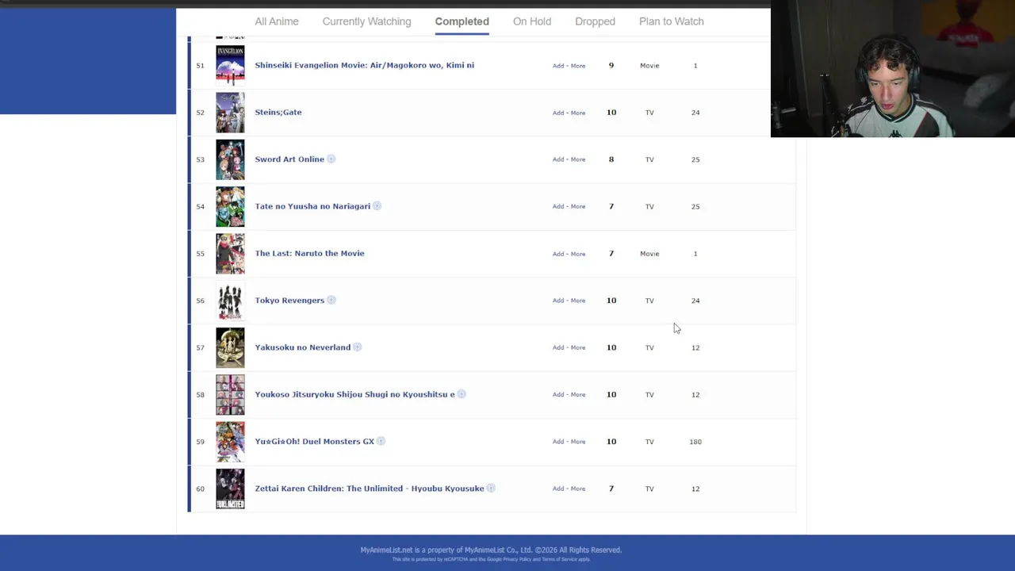This screenshot has height=571, width=1015.
Task: Open the Steins;Gate poster thumbnail
Action: coord(230,113)
